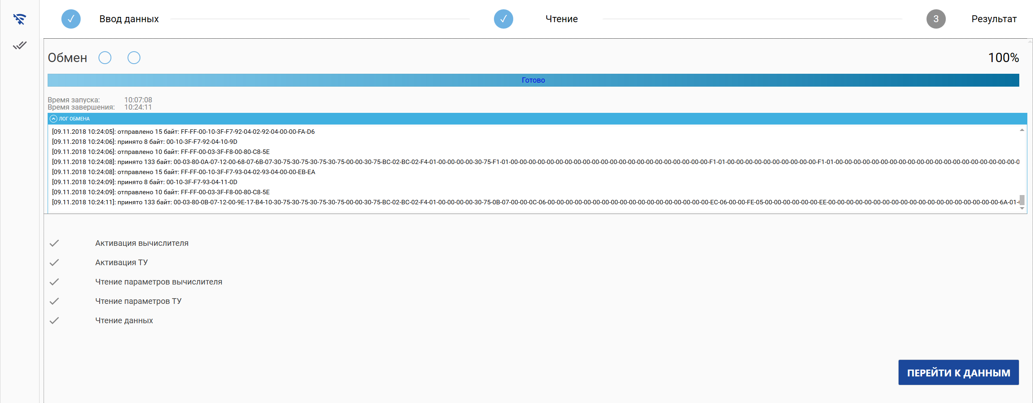Click log line ending 00-10-3F-F7-93-04-11-0D

(144, 182)
